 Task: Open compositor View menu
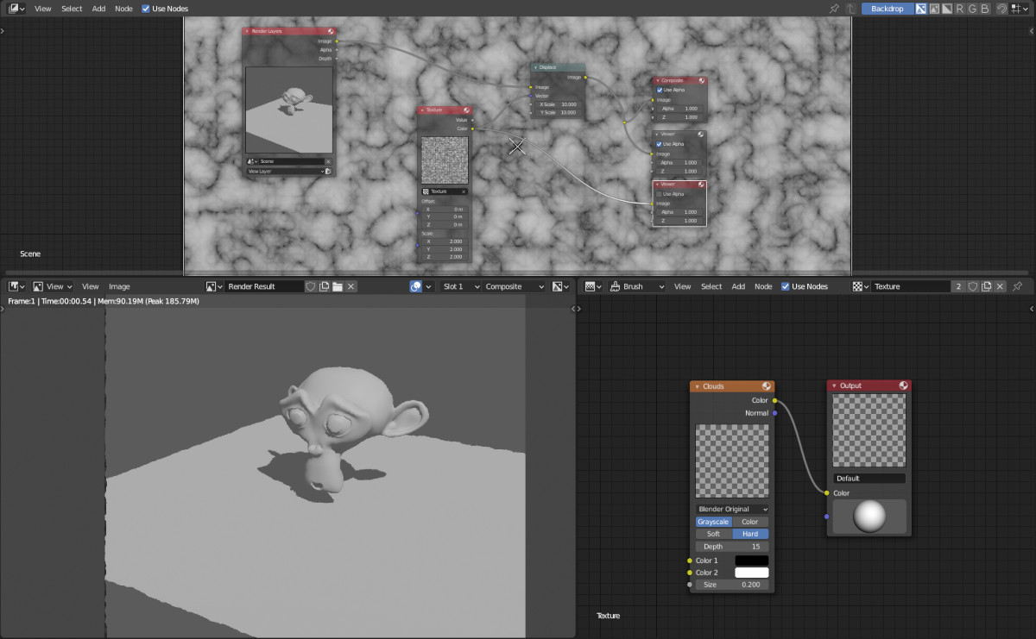coord(42,9)
